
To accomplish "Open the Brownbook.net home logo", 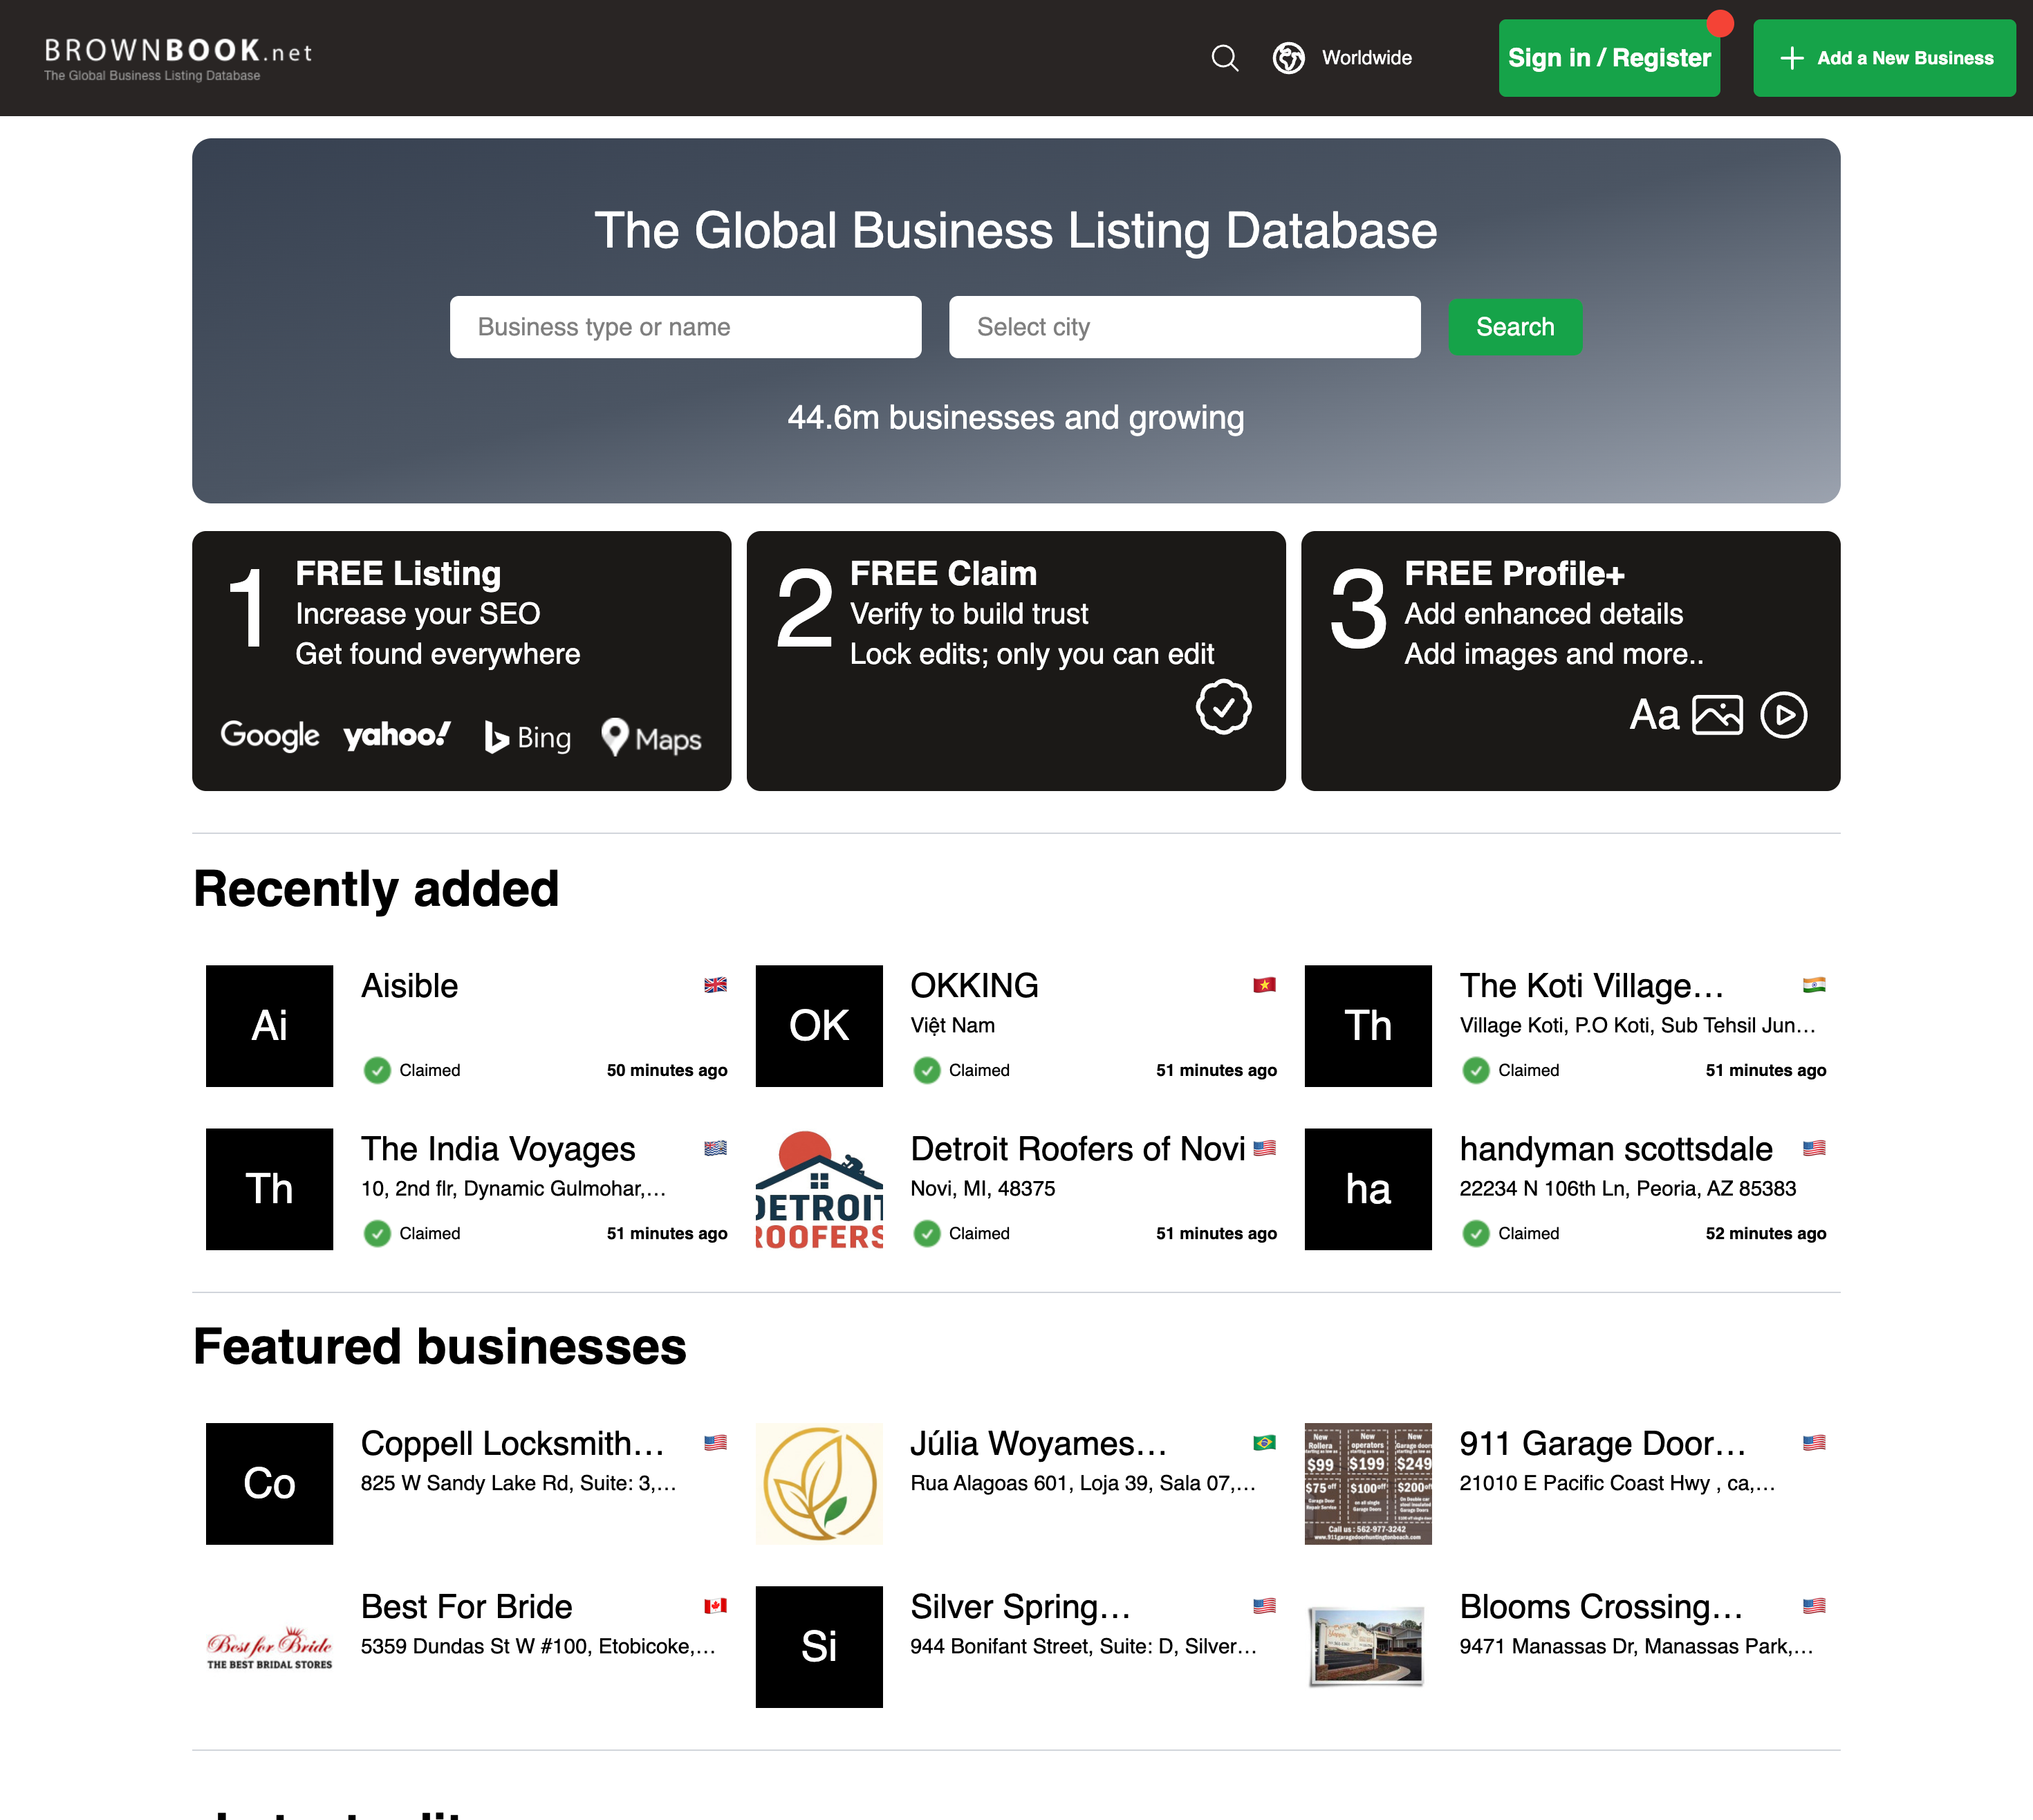I will [178, 59].
